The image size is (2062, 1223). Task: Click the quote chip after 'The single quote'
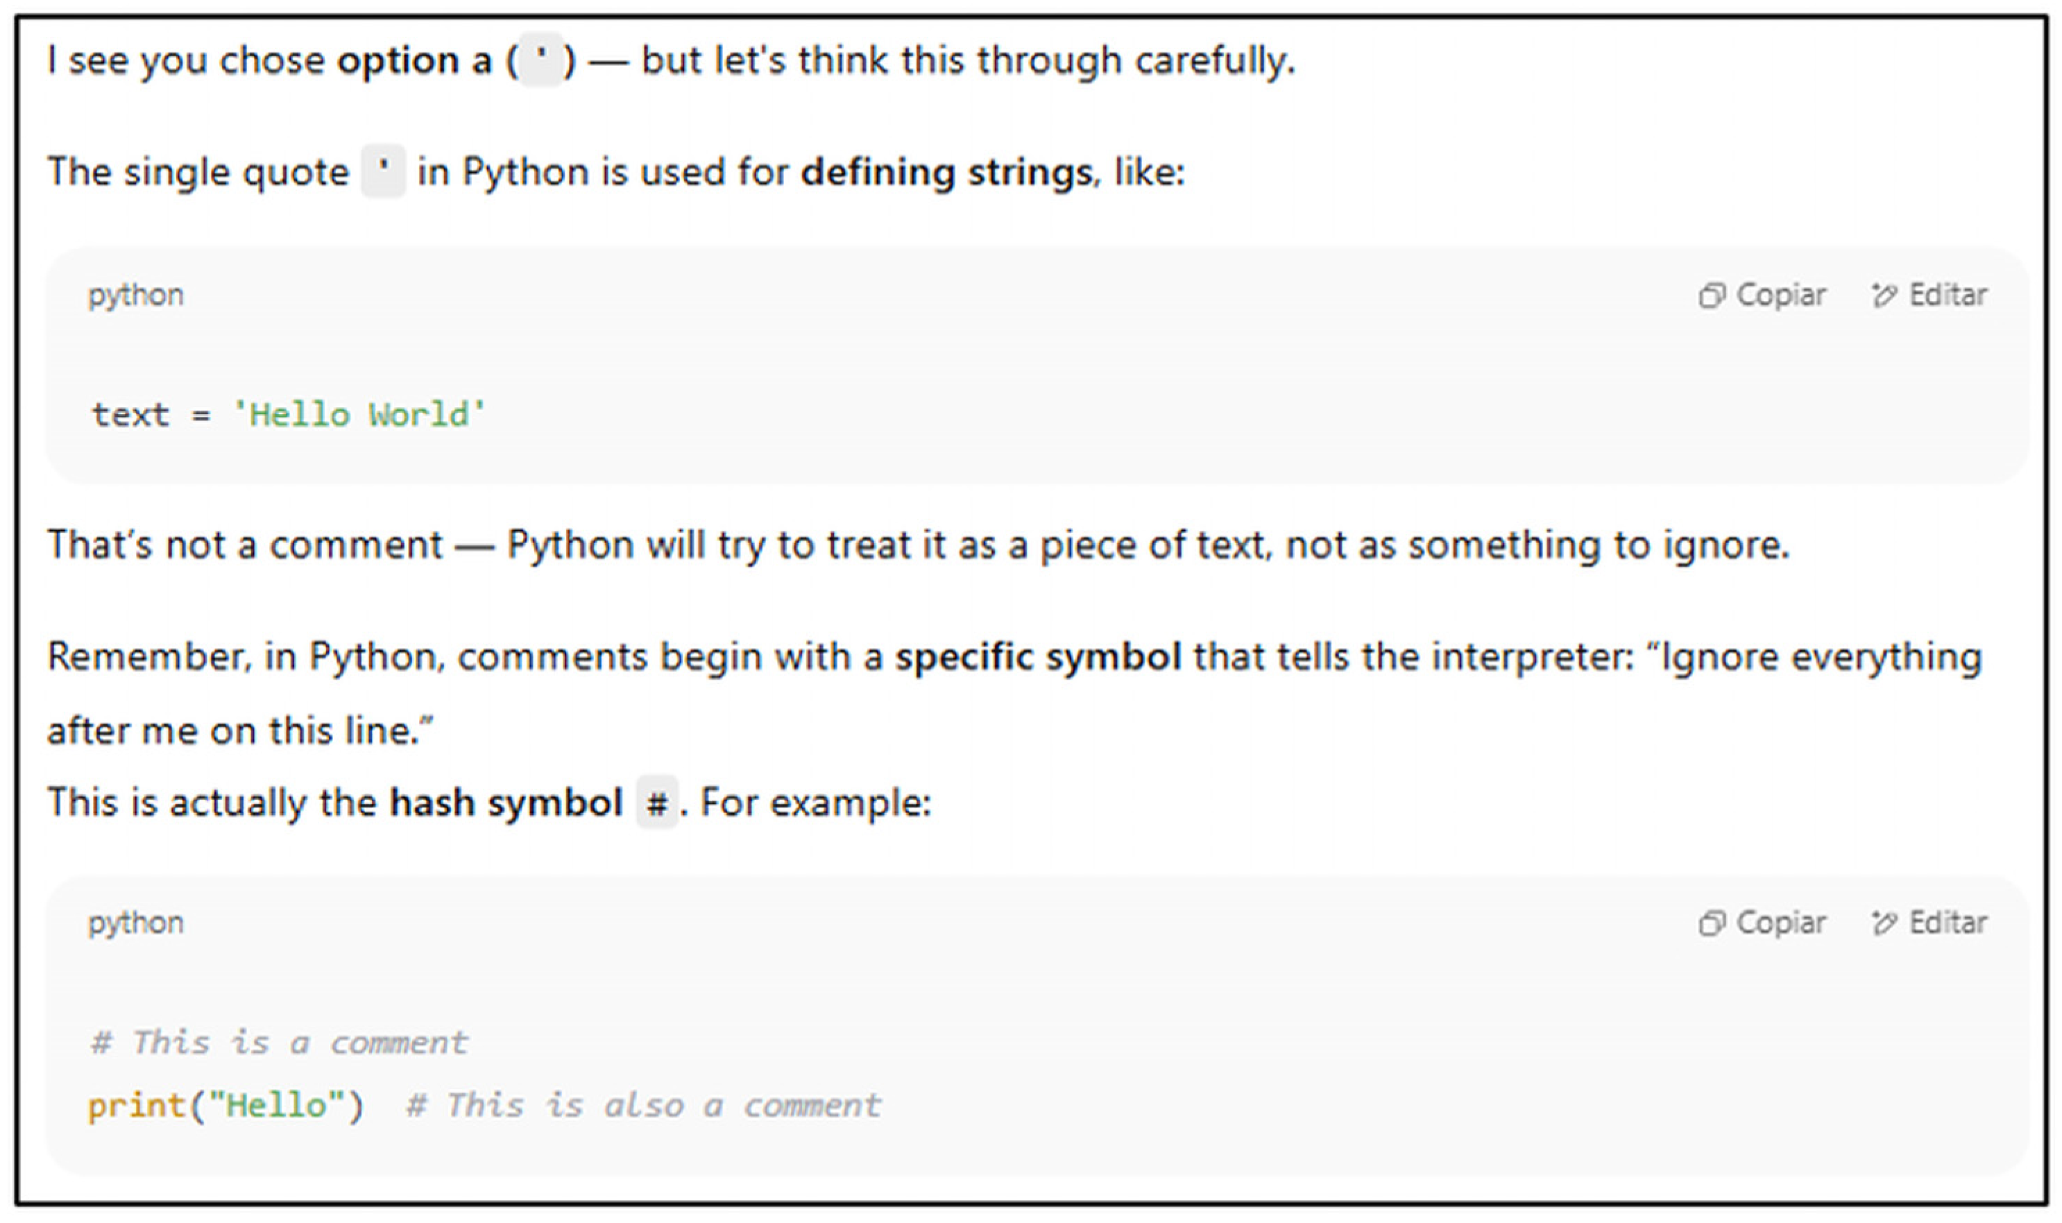click(383, 171)
